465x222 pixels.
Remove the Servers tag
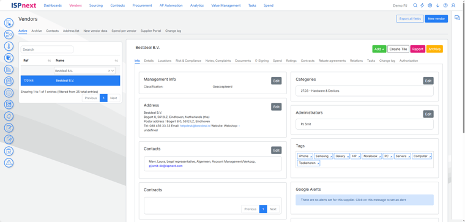[409, 156]
